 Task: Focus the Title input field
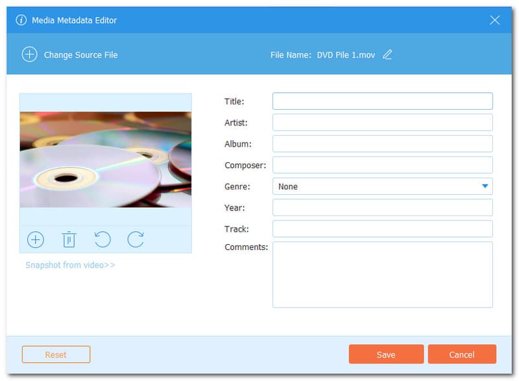point(382,101)
